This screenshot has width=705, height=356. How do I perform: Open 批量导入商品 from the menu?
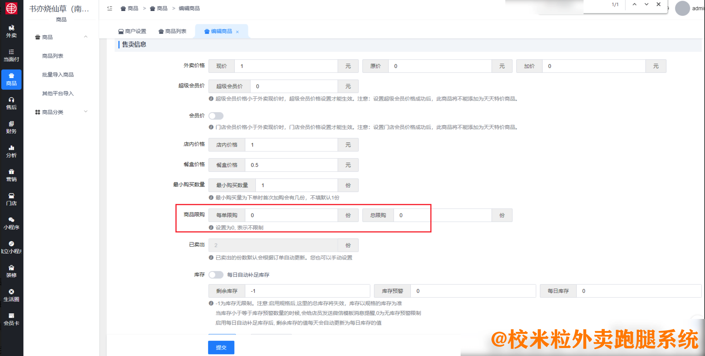pyautogui.click(x=58, y=74)
